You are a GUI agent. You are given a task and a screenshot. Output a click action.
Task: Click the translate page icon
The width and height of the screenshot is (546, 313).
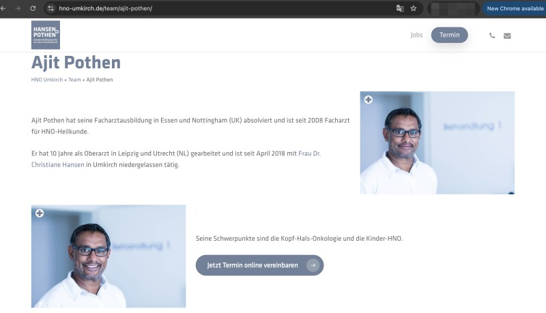[400, 8]
